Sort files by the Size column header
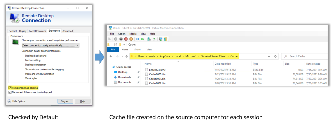This screenshot has height=124, width=331. point(287,64)
